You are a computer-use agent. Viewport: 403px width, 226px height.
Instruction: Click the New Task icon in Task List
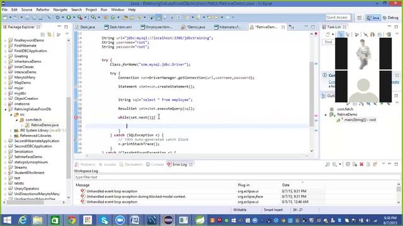pos(327,35)
